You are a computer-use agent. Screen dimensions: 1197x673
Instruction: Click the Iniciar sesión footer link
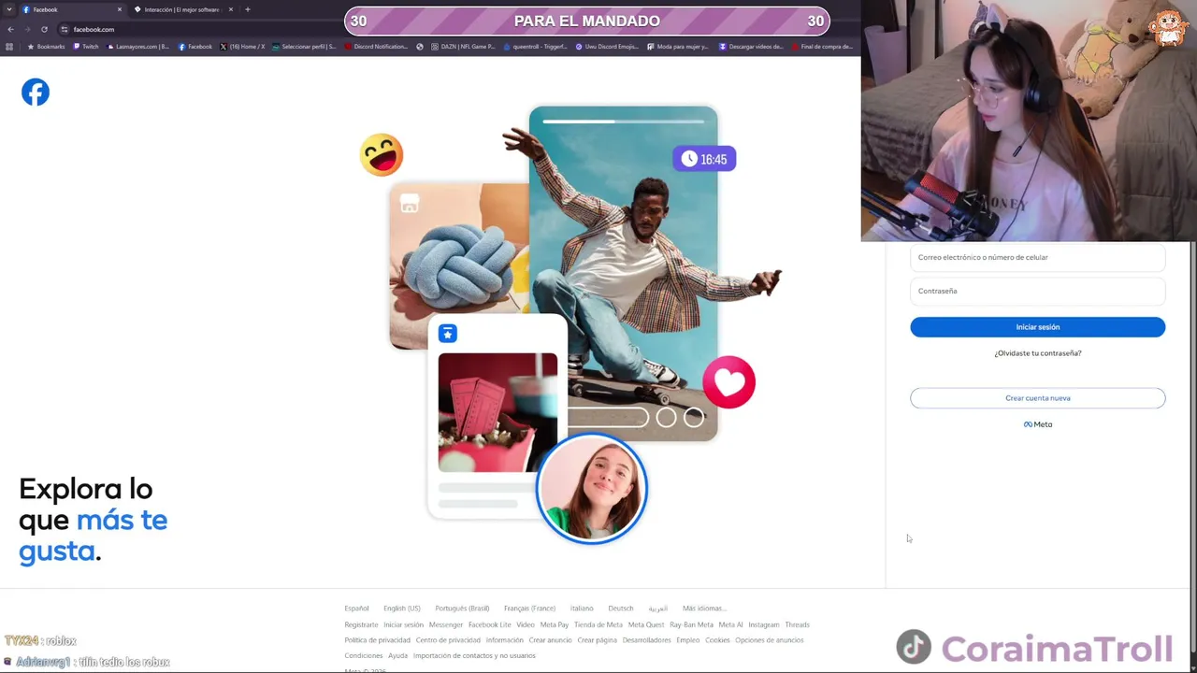coord(403,624)
